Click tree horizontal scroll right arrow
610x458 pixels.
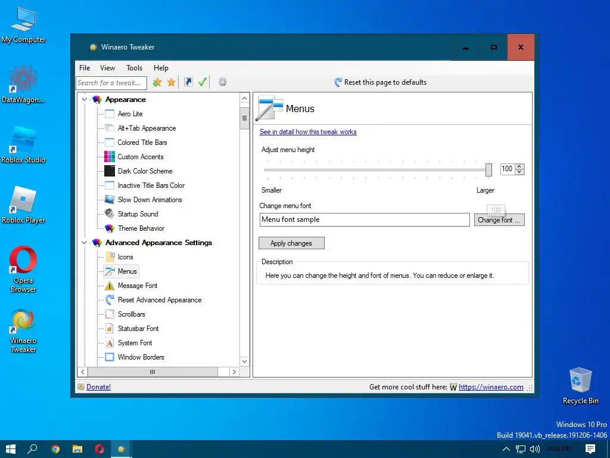234,372
